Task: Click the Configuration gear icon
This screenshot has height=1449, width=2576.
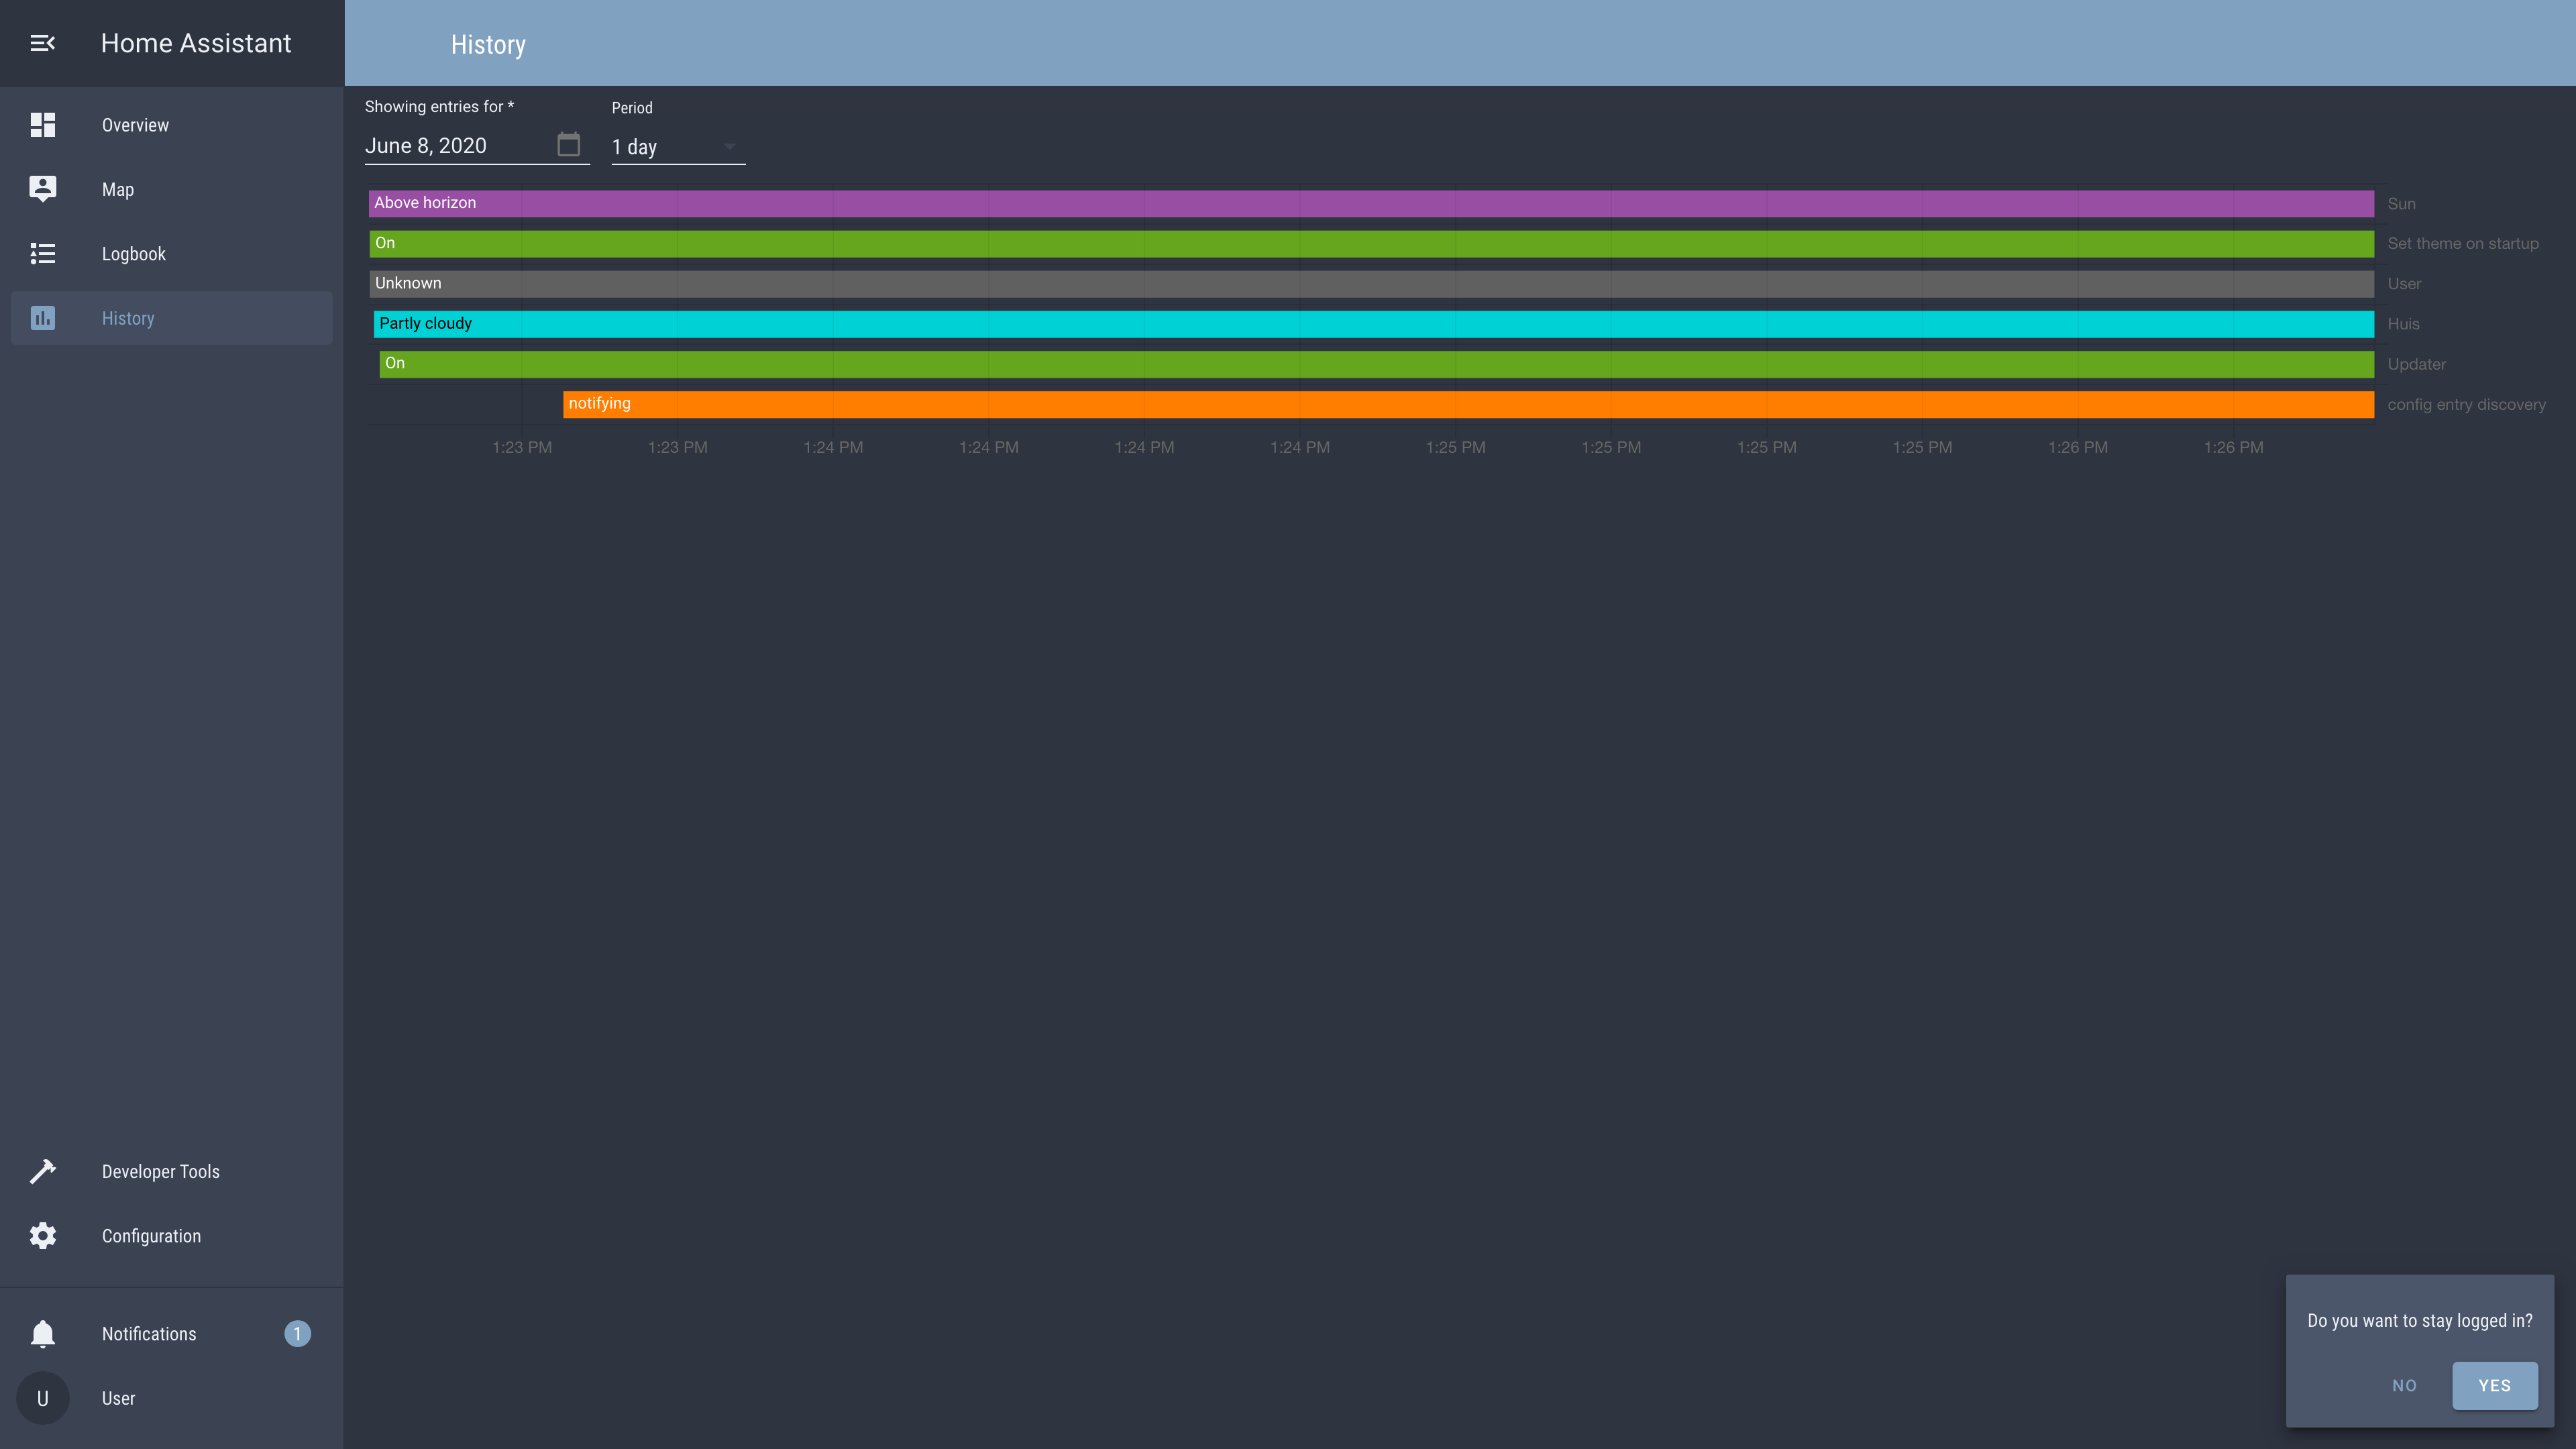Action: click(42, 1236)
